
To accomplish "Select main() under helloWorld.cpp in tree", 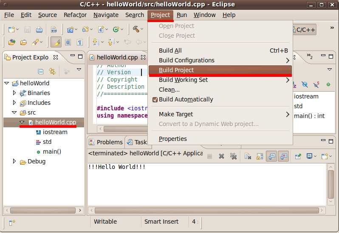I will coord(52,152).
